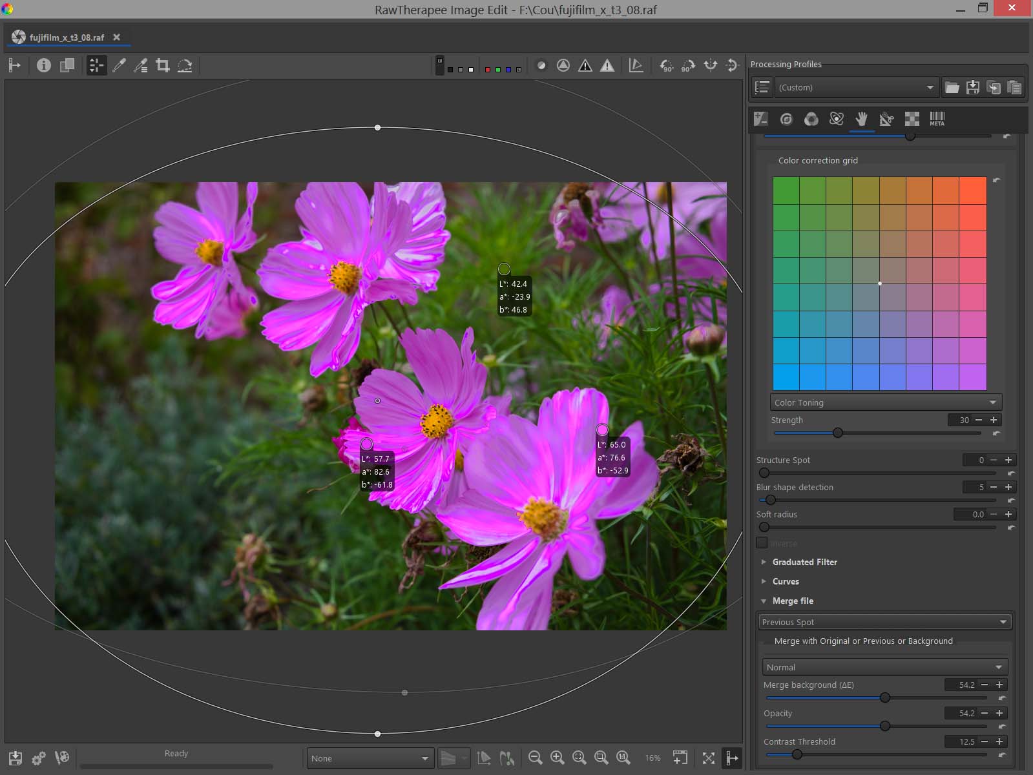Click the Strength slider handle
Screen dimensions: 1033x775
coord(838,433)
